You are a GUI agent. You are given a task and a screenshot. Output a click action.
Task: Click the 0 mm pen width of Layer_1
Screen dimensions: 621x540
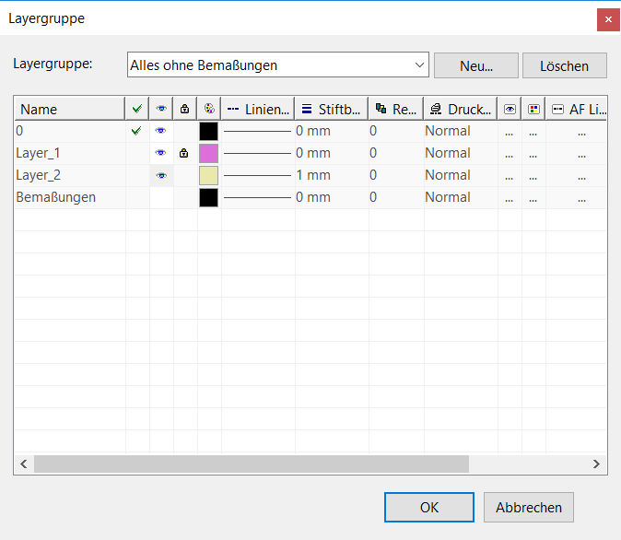[x=313, y=153]
